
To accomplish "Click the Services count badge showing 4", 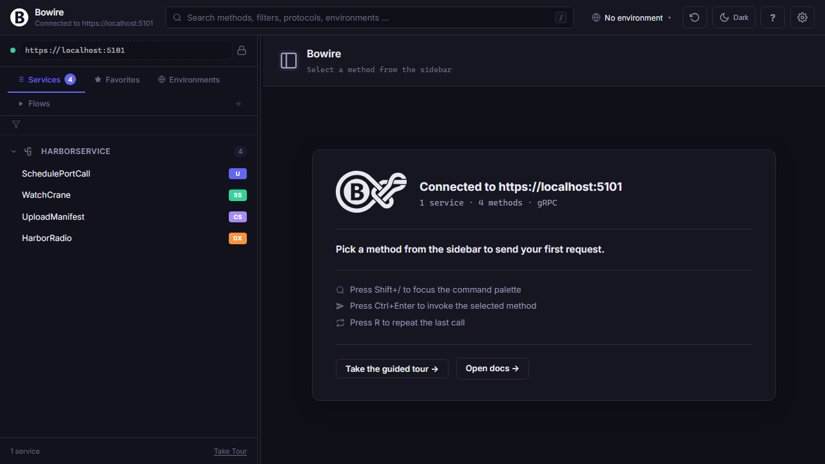I will [x=70, y=79].
